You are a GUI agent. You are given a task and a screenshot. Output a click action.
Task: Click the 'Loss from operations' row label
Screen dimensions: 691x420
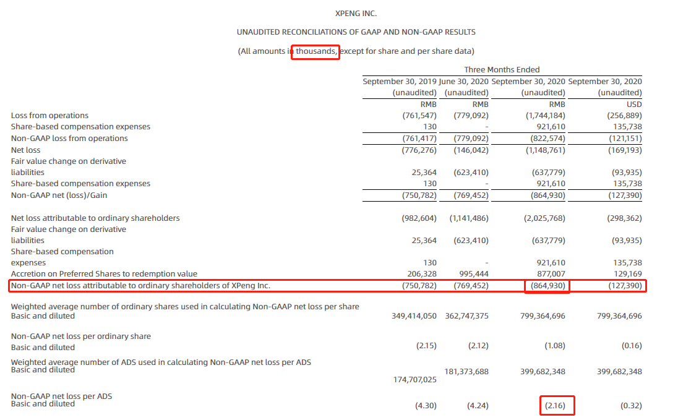click(x=49, y=116)
